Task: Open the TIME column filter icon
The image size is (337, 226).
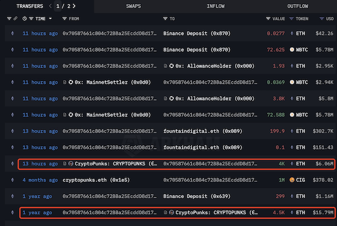Action: point(31,19)
